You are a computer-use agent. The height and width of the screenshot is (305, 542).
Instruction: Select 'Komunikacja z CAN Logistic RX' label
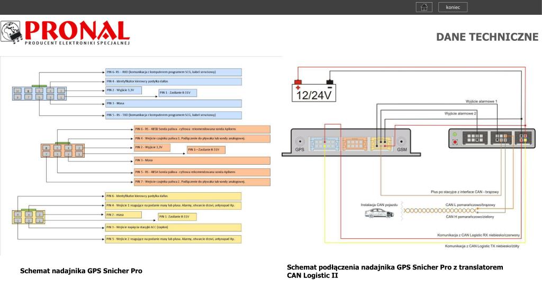click(x=478, y=235)
